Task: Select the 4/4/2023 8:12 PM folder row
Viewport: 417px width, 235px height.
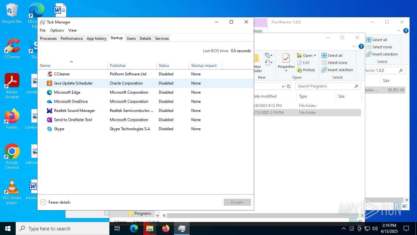Action: pyautogui.click(x=307, y=106)
